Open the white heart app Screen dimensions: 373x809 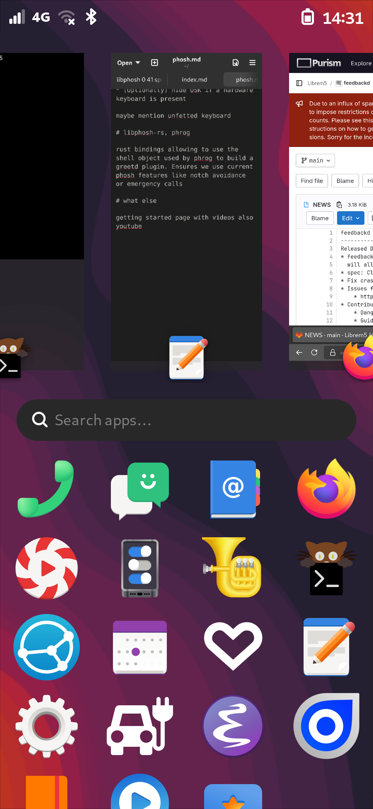point(233,647)
